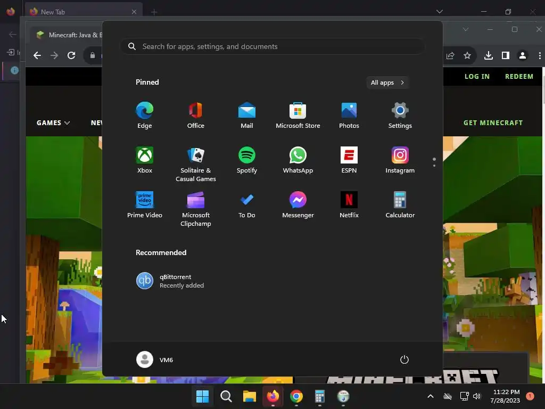This screenshot has width=545, height=409.
Task: Open the taskbar network status icon
Action: pyautogui.click(x=464, y=396)
